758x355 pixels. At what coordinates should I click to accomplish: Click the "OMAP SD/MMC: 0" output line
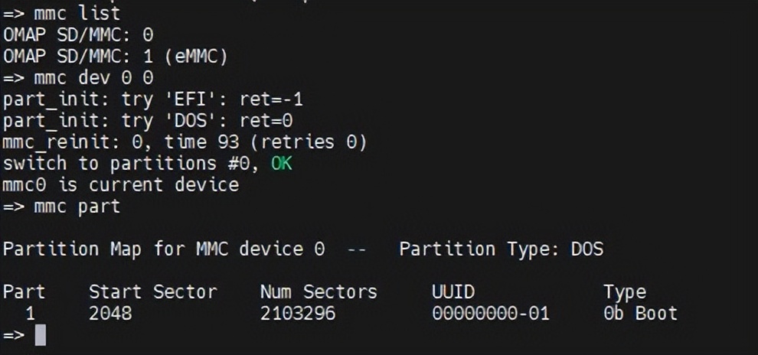pyautogui.click(x=78, y=34)
